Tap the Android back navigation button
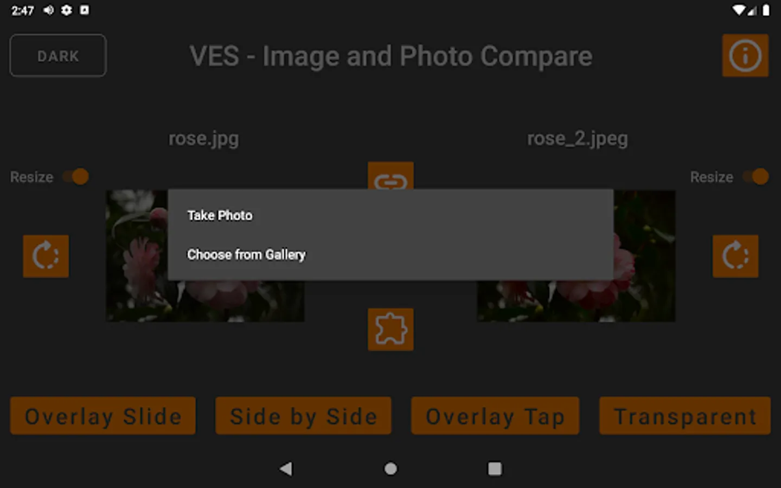 286,468
